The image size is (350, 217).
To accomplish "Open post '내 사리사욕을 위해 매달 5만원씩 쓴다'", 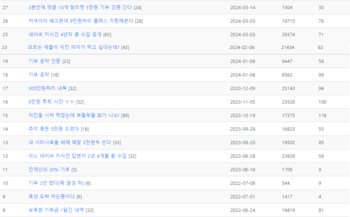I will (69, 142).
